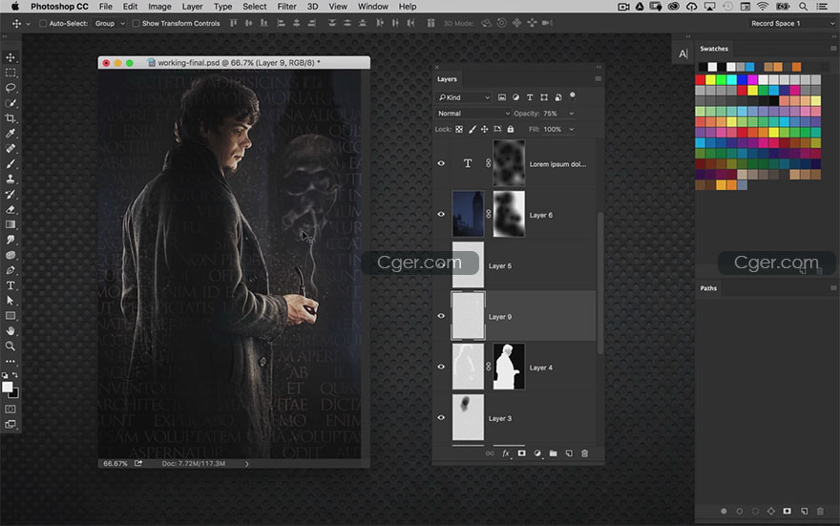840x526 pixels.
Task: Create new fill or adjustment layer
Action: (537, 453)
